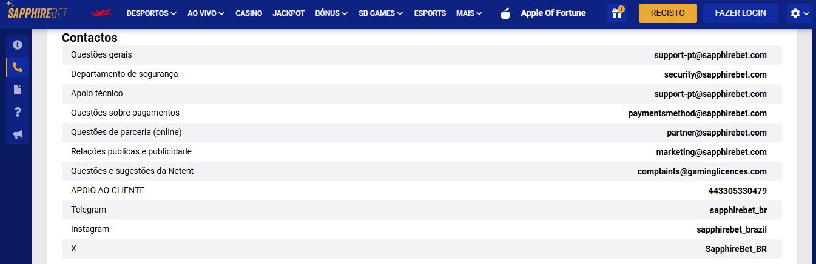Select the phone contacts sidebar icon
The height and width of the screenshot is (264, 816).
(x=18, y=67)
